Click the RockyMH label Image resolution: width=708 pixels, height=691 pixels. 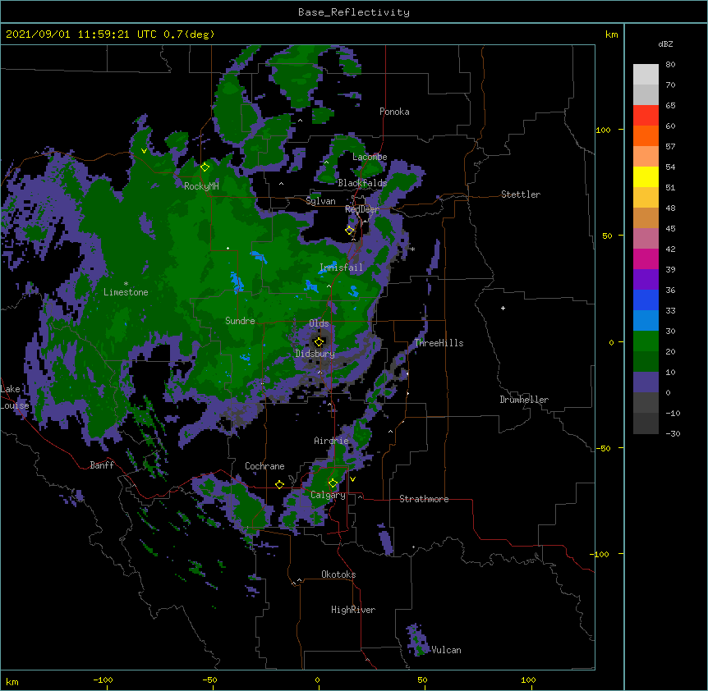point(201,186)
